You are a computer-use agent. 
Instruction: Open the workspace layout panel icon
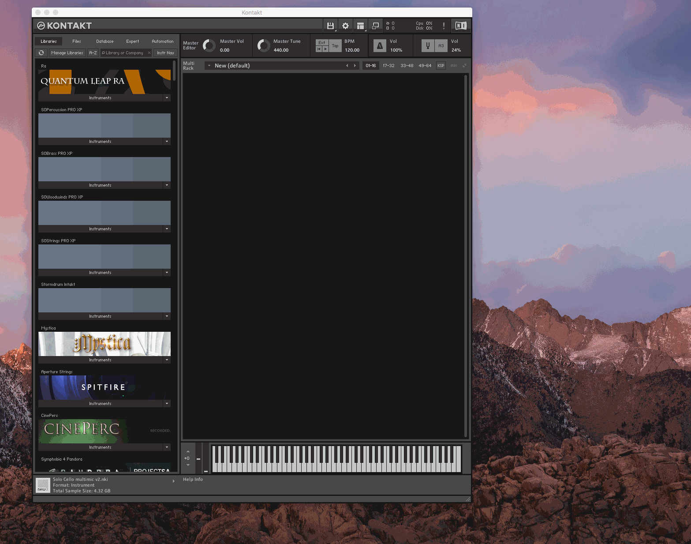[x=360, y=26]
